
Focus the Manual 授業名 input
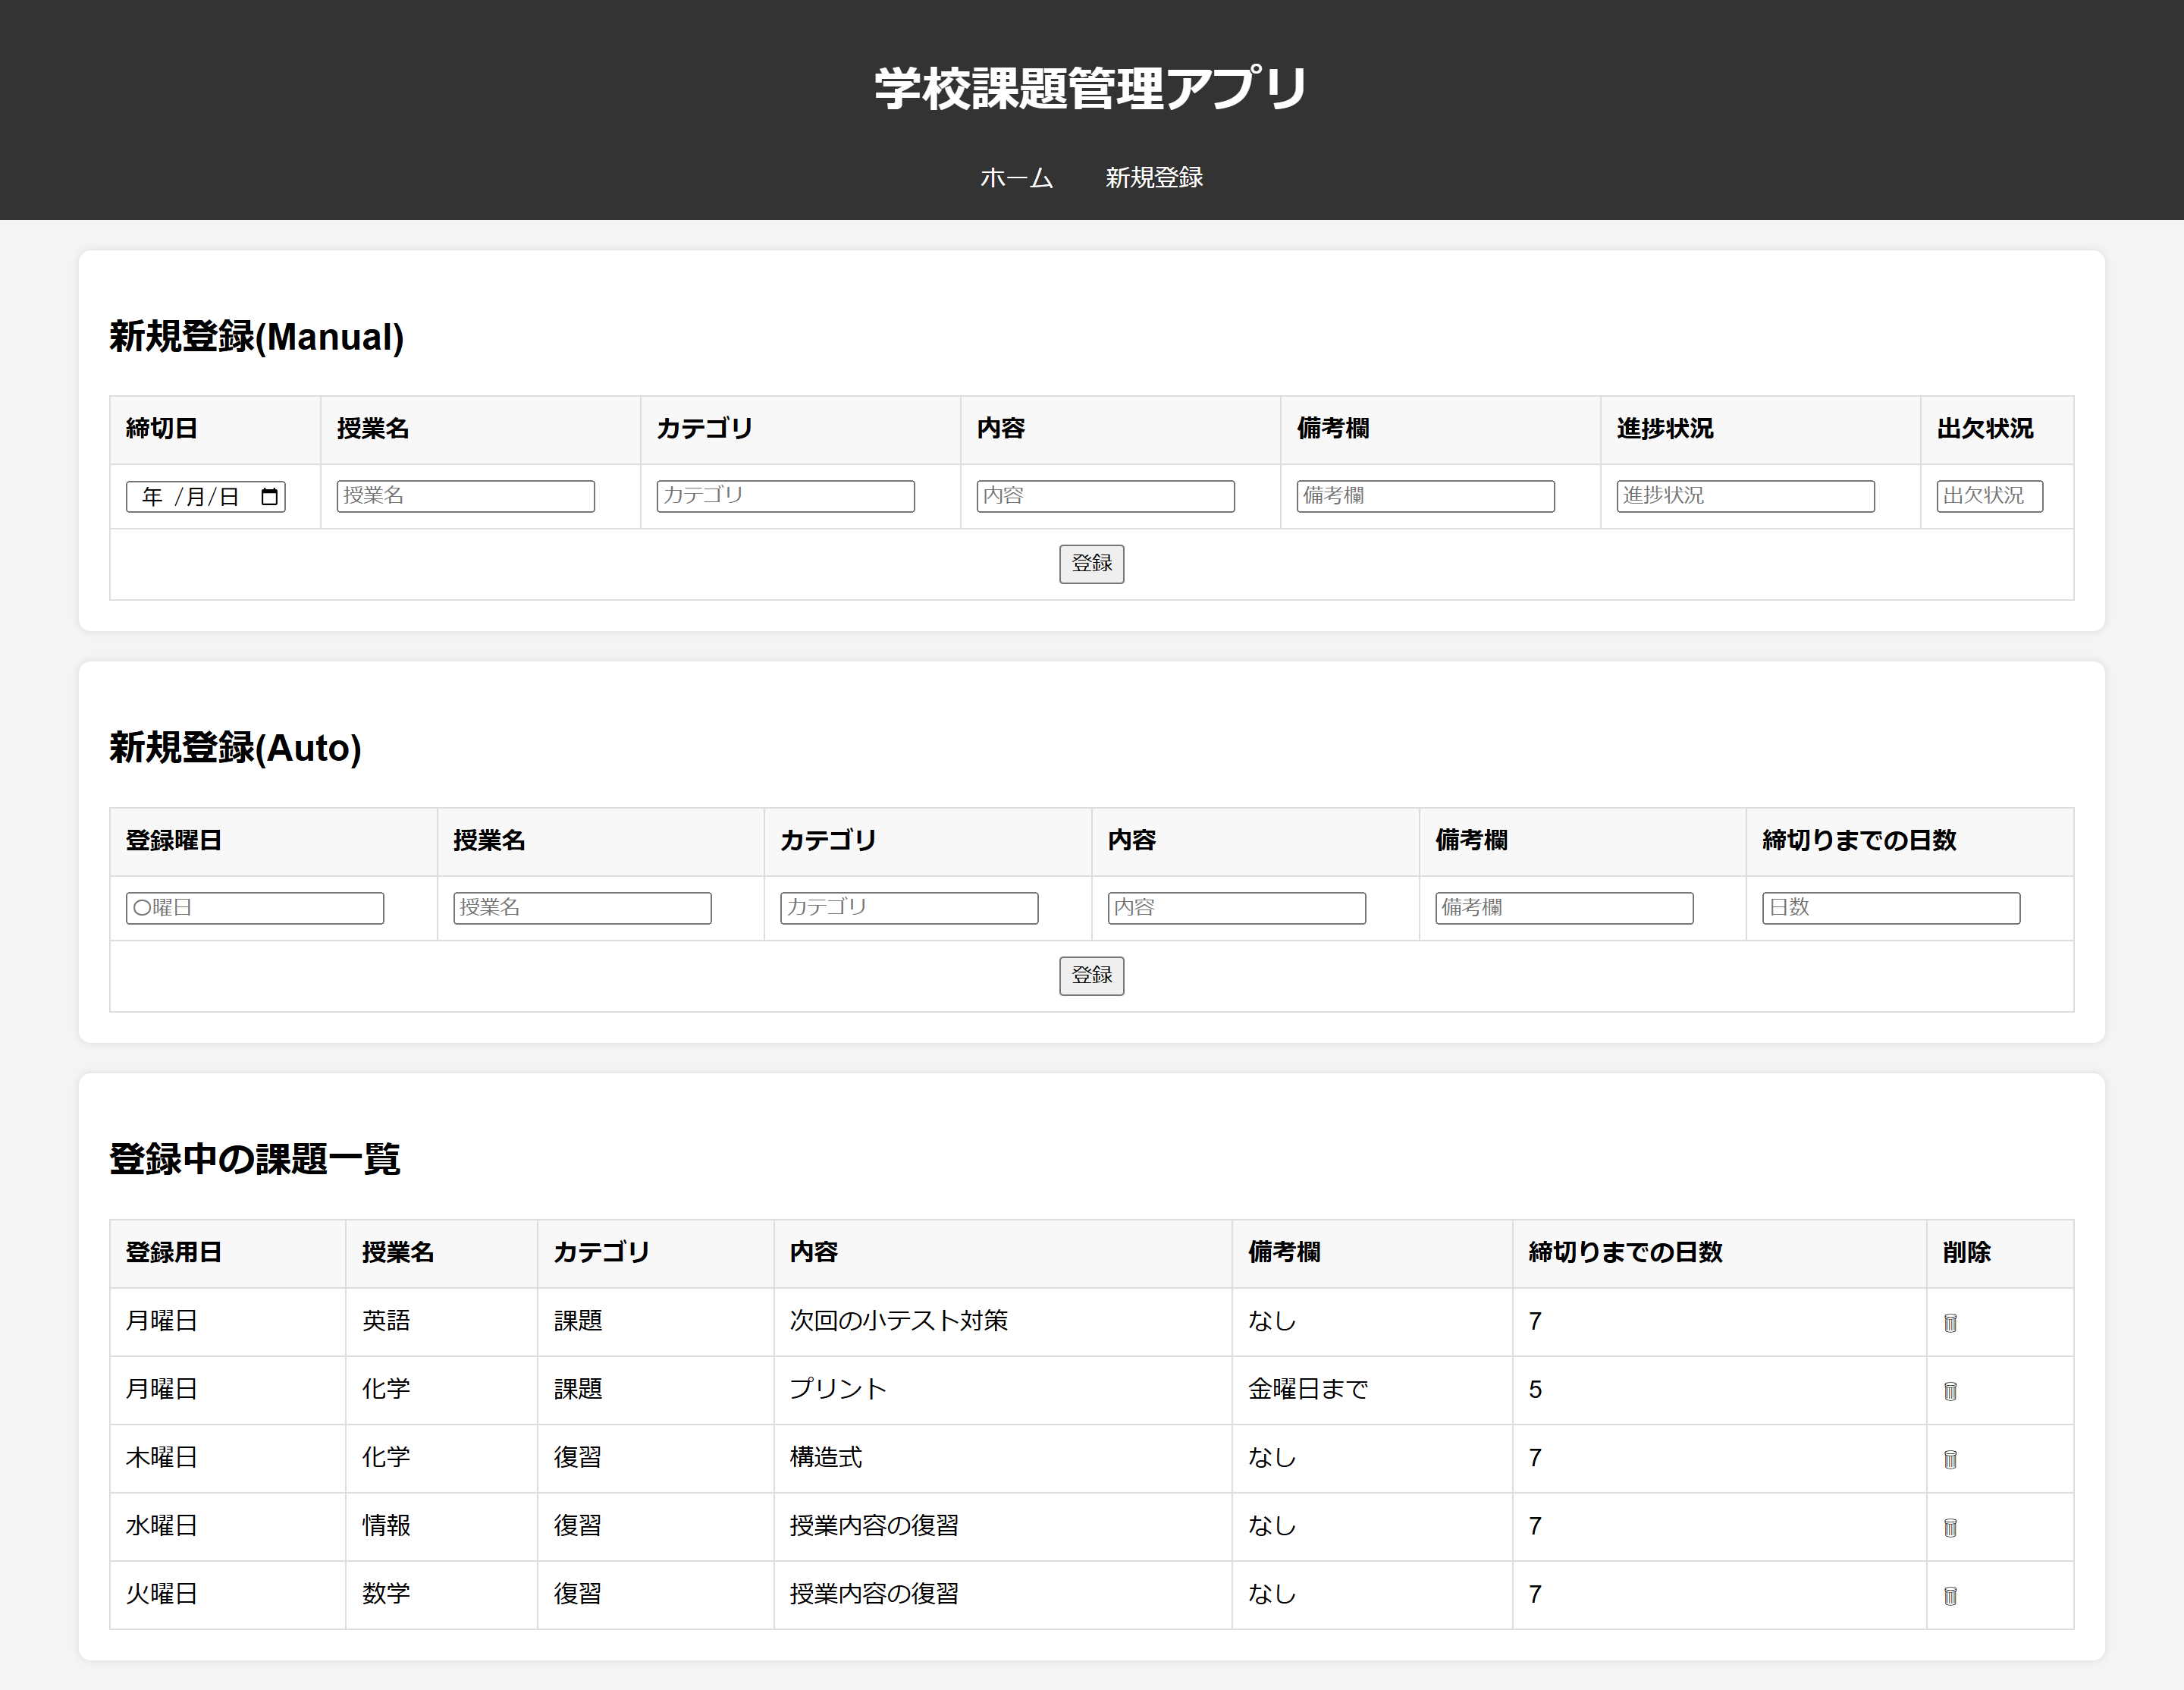tap(465, 496)
